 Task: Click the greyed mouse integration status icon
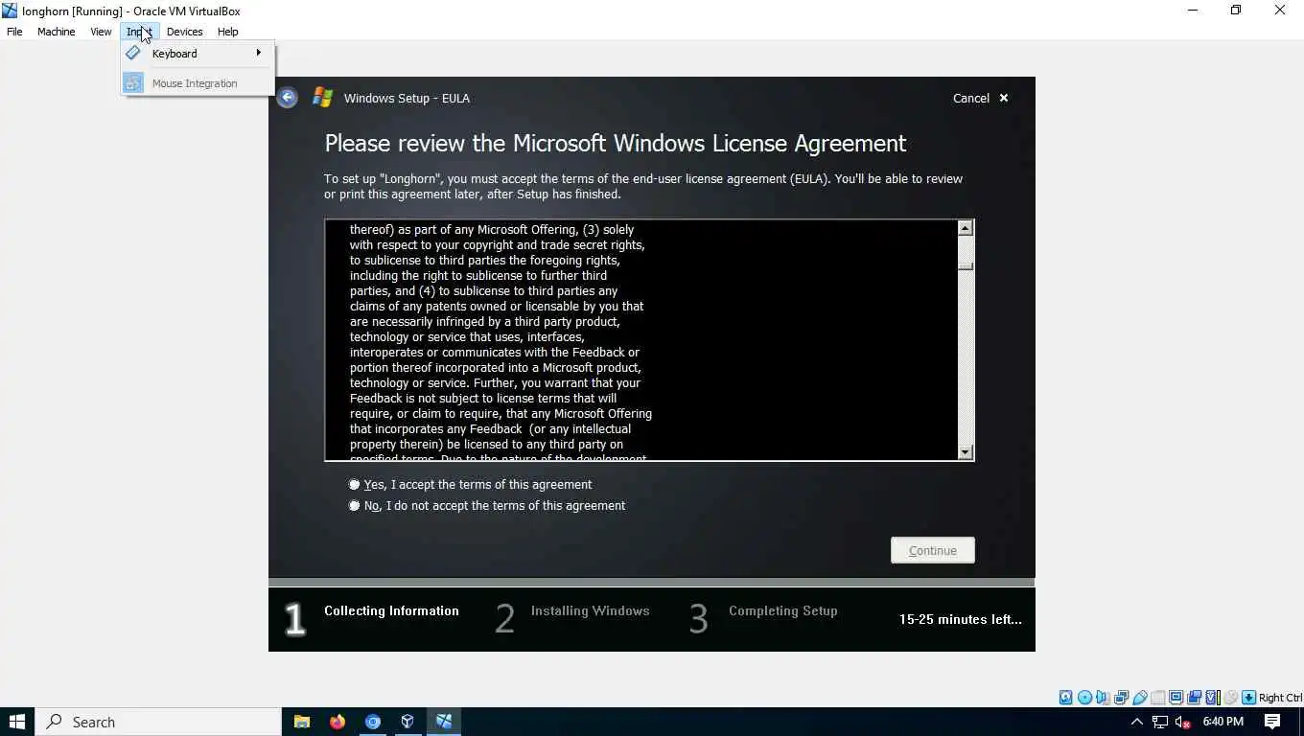point(1230,698)
